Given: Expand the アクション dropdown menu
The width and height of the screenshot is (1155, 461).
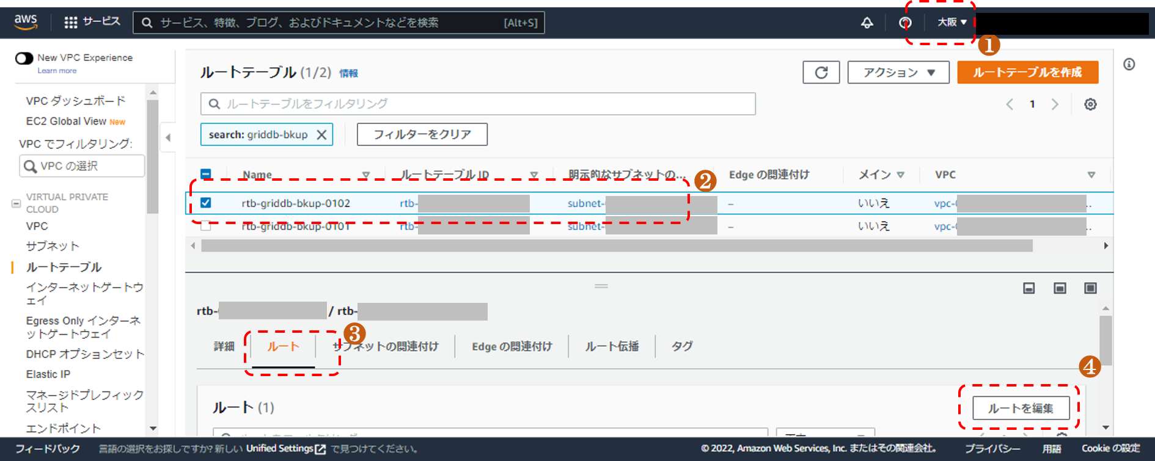Looking at the screenshot, I should coord(898,73).
